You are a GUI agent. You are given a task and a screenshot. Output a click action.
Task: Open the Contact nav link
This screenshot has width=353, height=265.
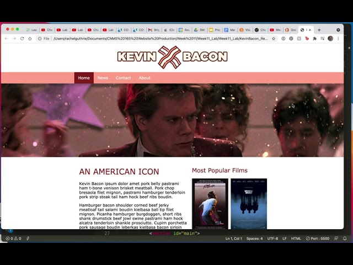click(123, 78)
